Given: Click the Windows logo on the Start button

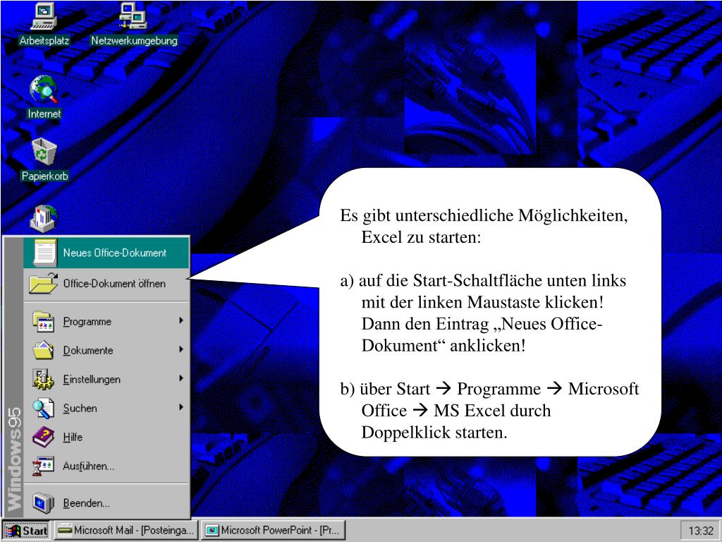Looking at the screenshot, I should tap(13, 531).
